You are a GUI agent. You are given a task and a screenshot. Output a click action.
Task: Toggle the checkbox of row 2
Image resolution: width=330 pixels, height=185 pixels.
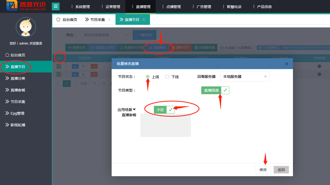pos(59,74)
